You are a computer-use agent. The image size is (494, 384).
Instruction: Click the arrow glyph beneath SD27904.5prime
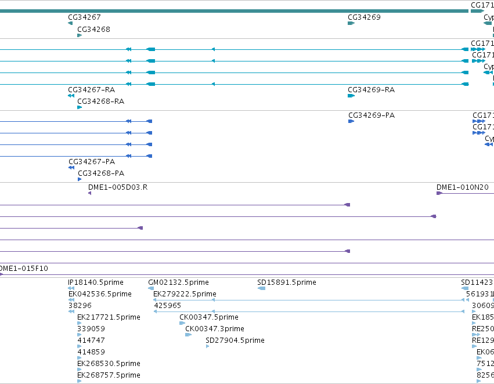(208, 346)
